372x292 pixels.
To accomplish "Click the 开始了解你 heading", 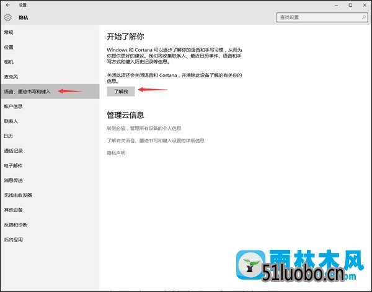I will click(x=125, y=36).
